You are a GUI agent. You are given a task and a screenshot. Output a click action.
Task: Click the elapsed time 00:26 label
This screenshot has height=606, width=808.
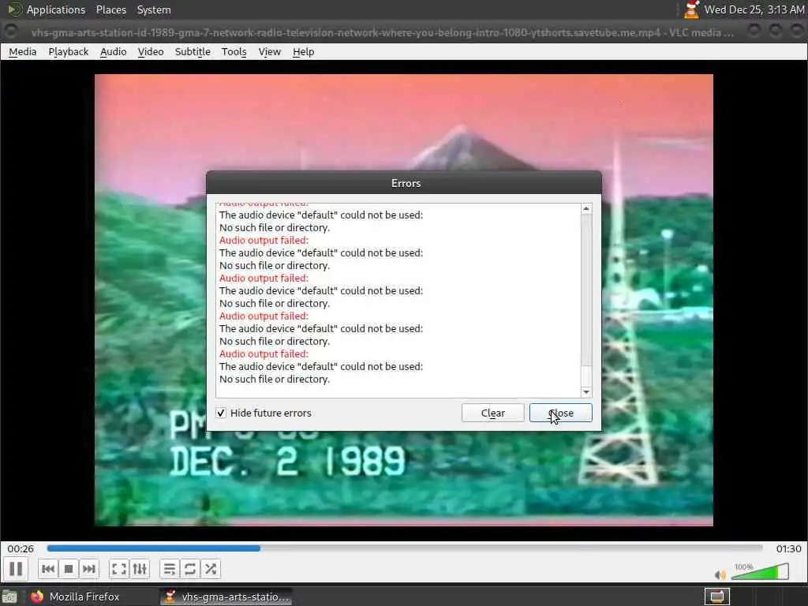coord(21,549)
